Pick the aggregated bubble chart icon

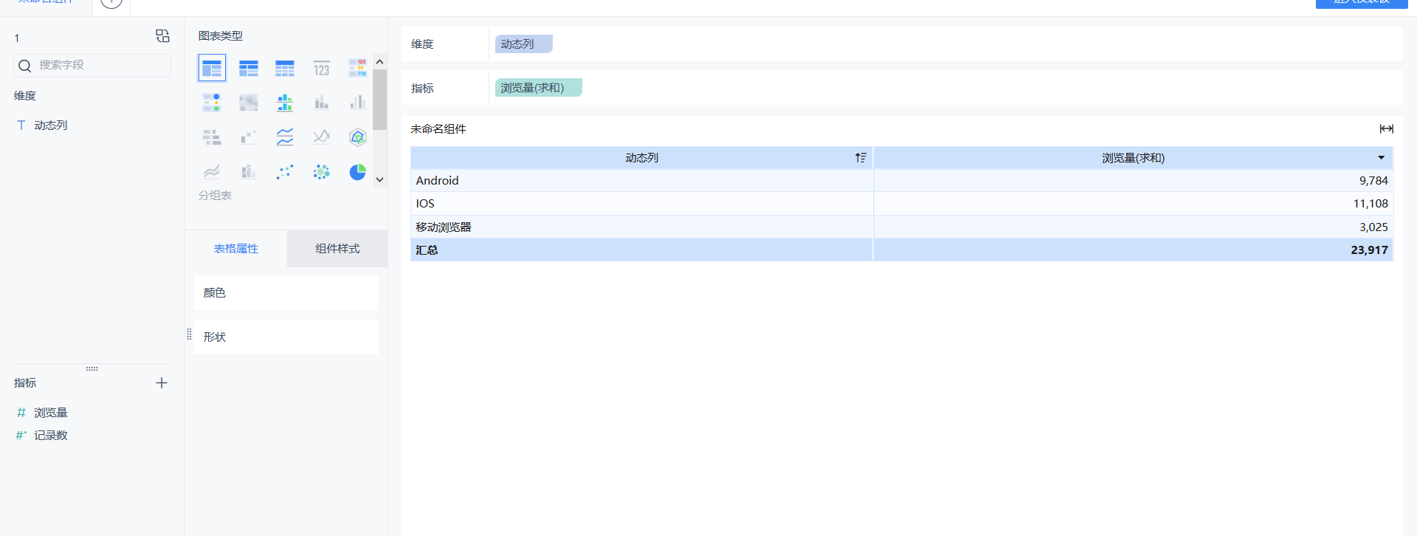[321, 172]
